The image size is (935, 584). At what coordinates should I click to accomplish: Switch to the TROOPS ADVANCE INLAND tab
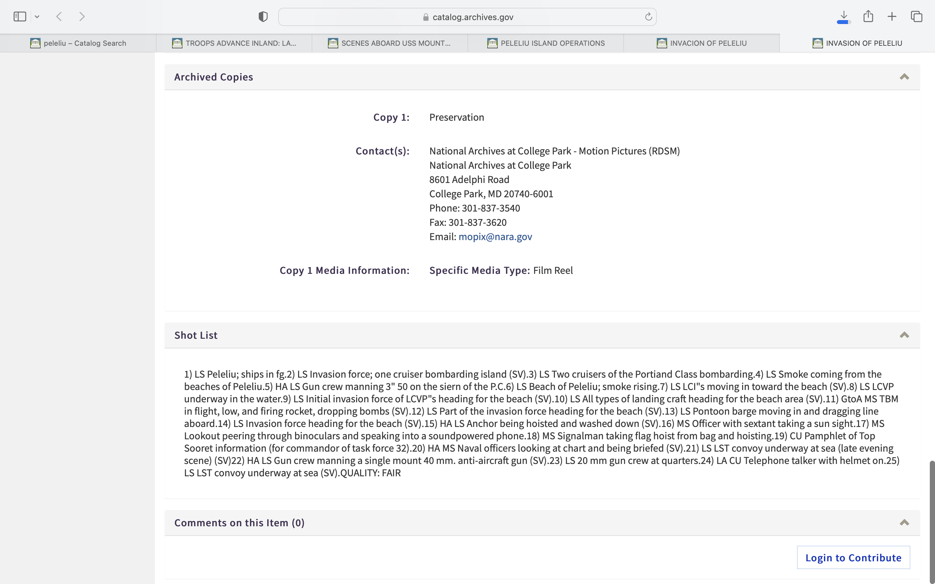[234, 43]
